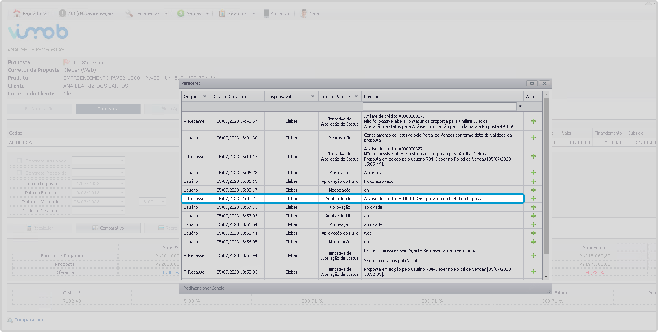
Task: Click the green plus on the Reprovação row
Action: pos(533,138)
